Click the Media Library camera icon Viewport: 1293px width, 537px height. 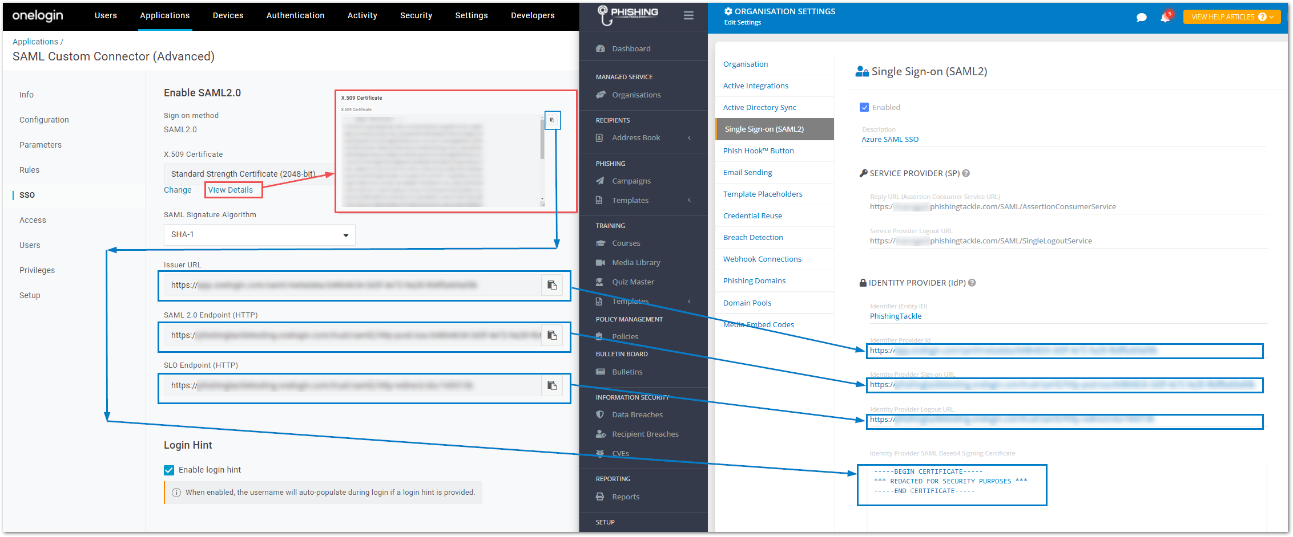tap(600, 262)
